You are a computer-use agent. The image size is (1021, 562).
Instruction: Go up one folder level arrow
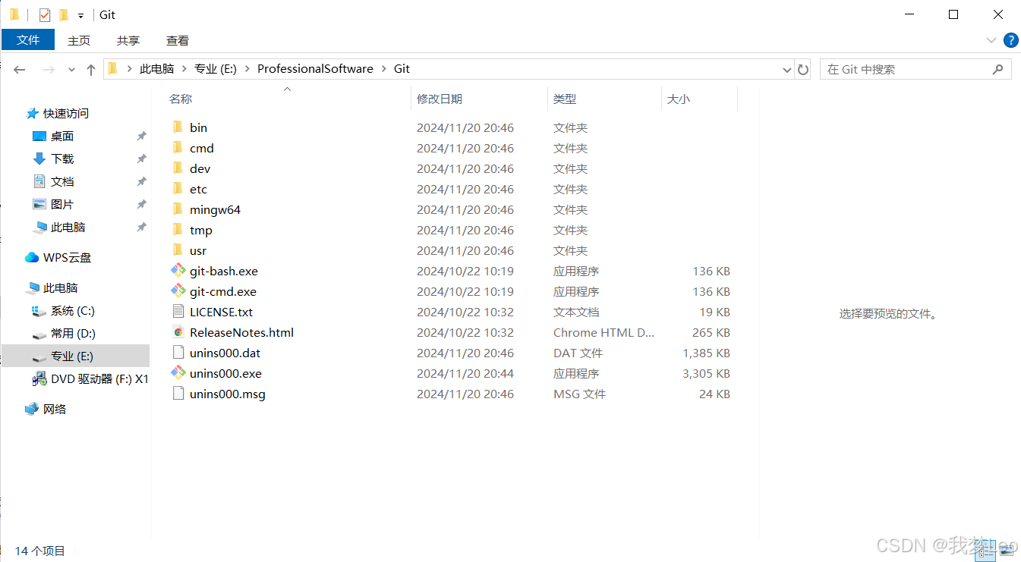(x=91, y=69)
